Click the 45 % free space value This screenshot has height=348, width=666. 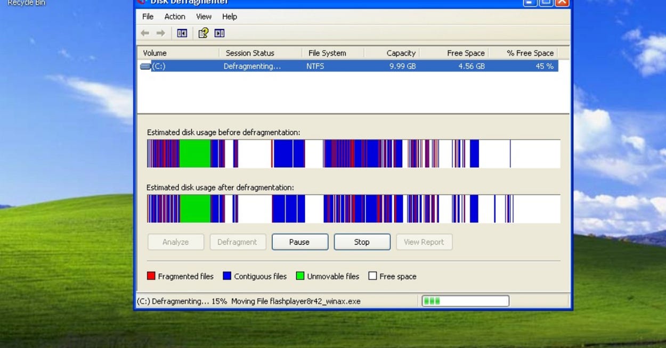(x=545, y=67)
